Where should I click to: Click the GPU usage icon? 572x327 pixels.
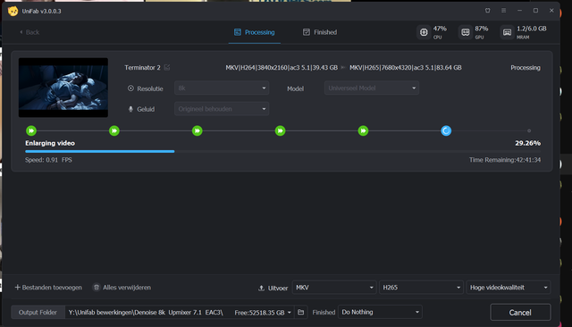[x=465, y=32]
